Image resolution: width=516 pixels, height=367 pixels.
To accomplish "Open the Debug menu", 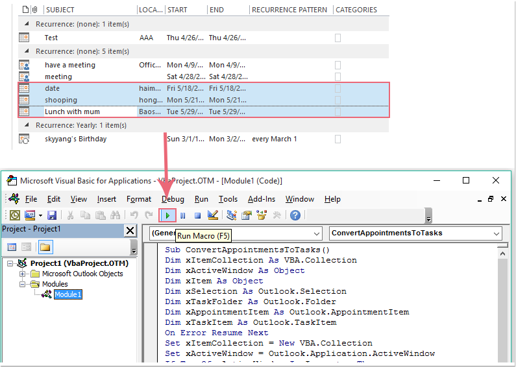I will point(173,199).
